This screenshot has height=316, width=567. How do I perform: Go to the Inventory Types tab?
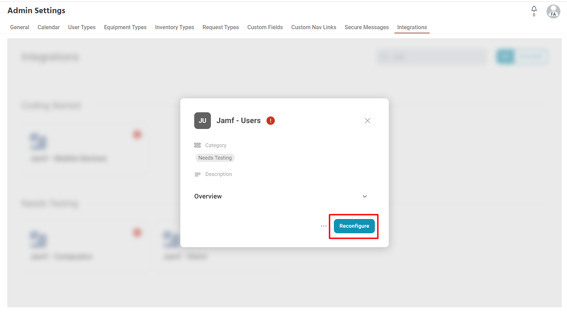pos(174,27)
